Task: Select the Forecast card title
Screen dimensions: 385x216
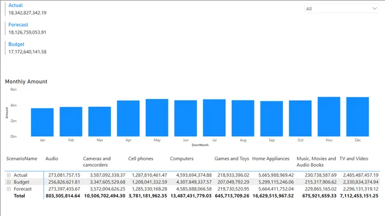Action: point(18,25)
